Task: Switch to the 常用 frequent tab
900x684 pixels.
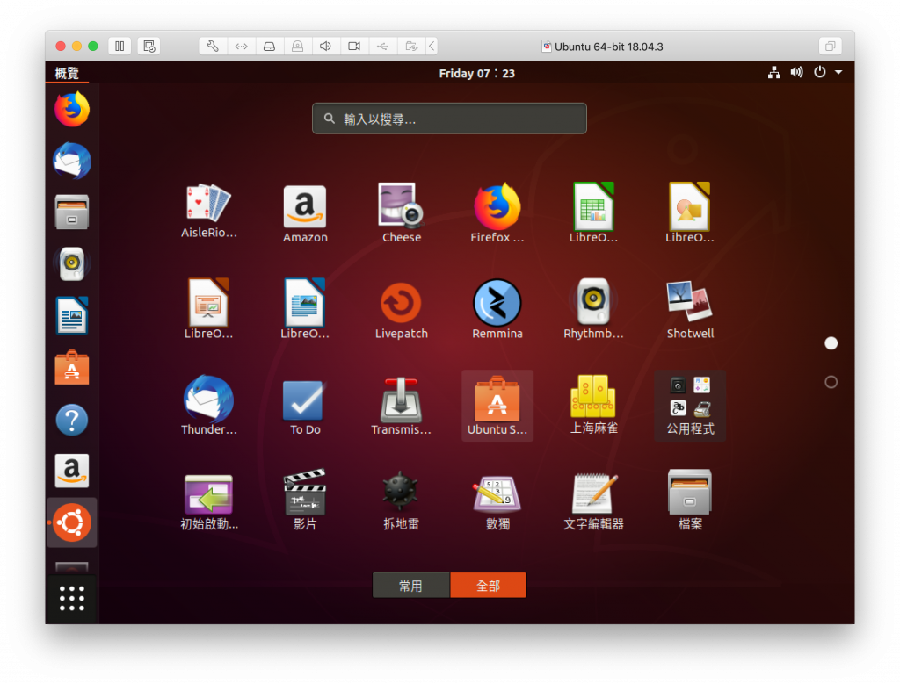Action: [x=411, y=586]
